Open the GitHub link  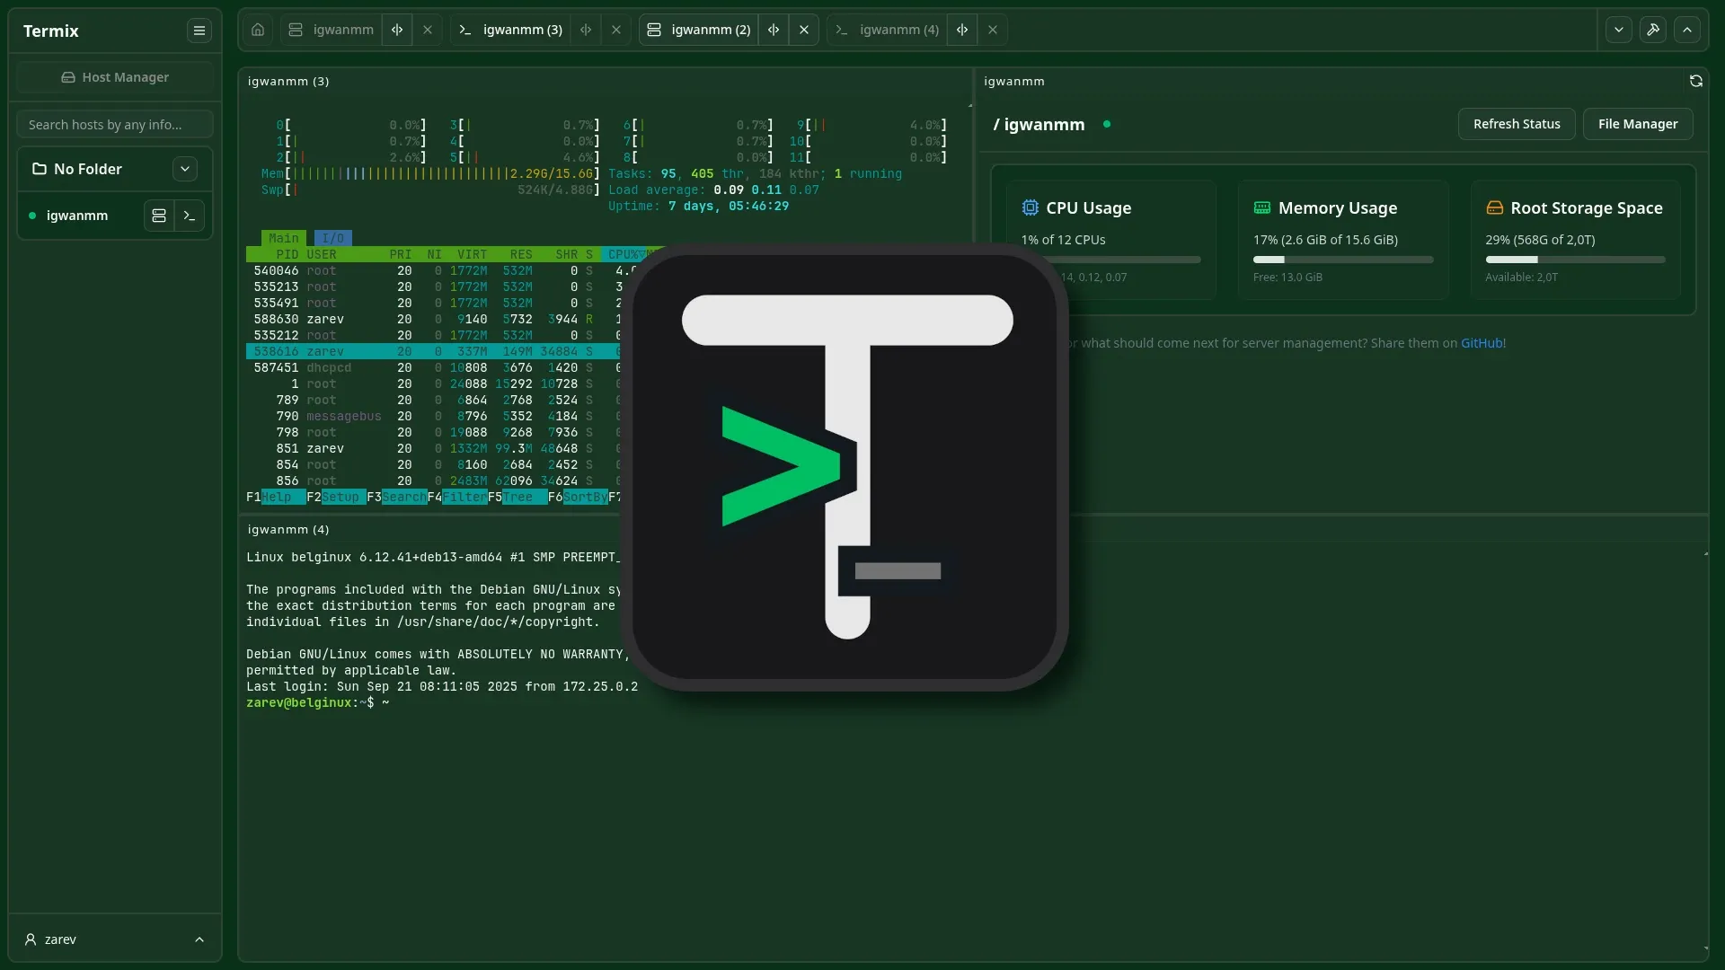tap(1482, 343)
